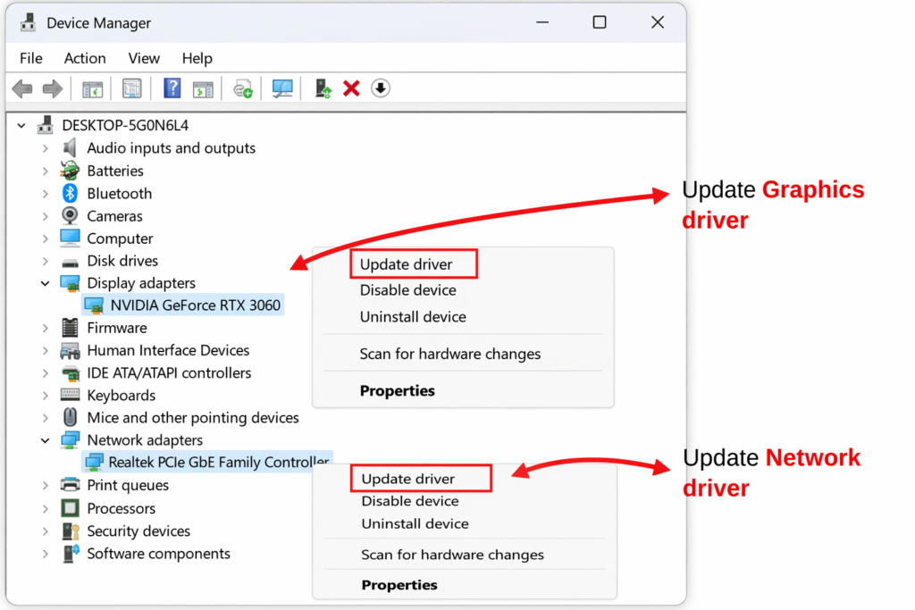Click the circled down-arrow toolbar icon
This screenshot has width=915, height=610.
pyautogui.click(x=381, y=88)
